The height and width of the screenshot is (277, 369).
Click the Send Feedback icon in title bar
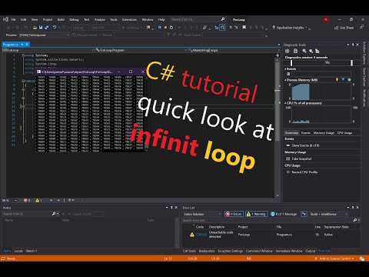click(361, 27)
